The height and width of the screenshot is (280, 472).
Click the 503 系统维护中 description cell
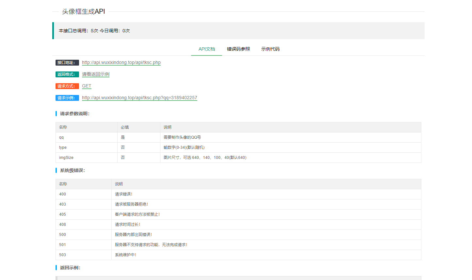tap(125, 255)
